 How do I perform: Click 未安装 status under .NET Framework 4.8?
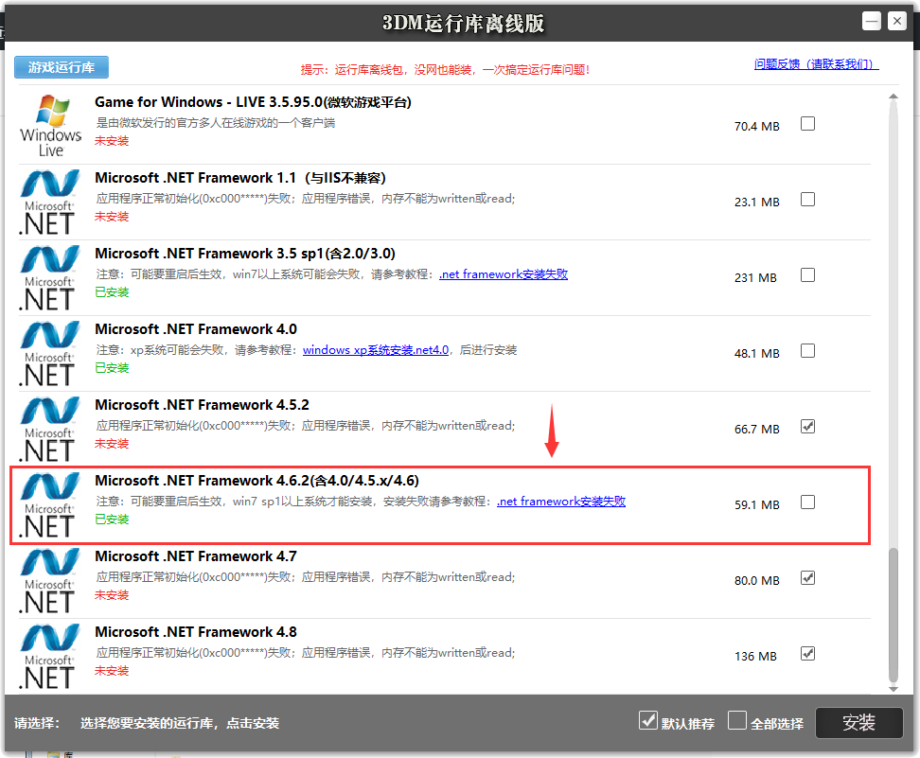coord(112,671)
